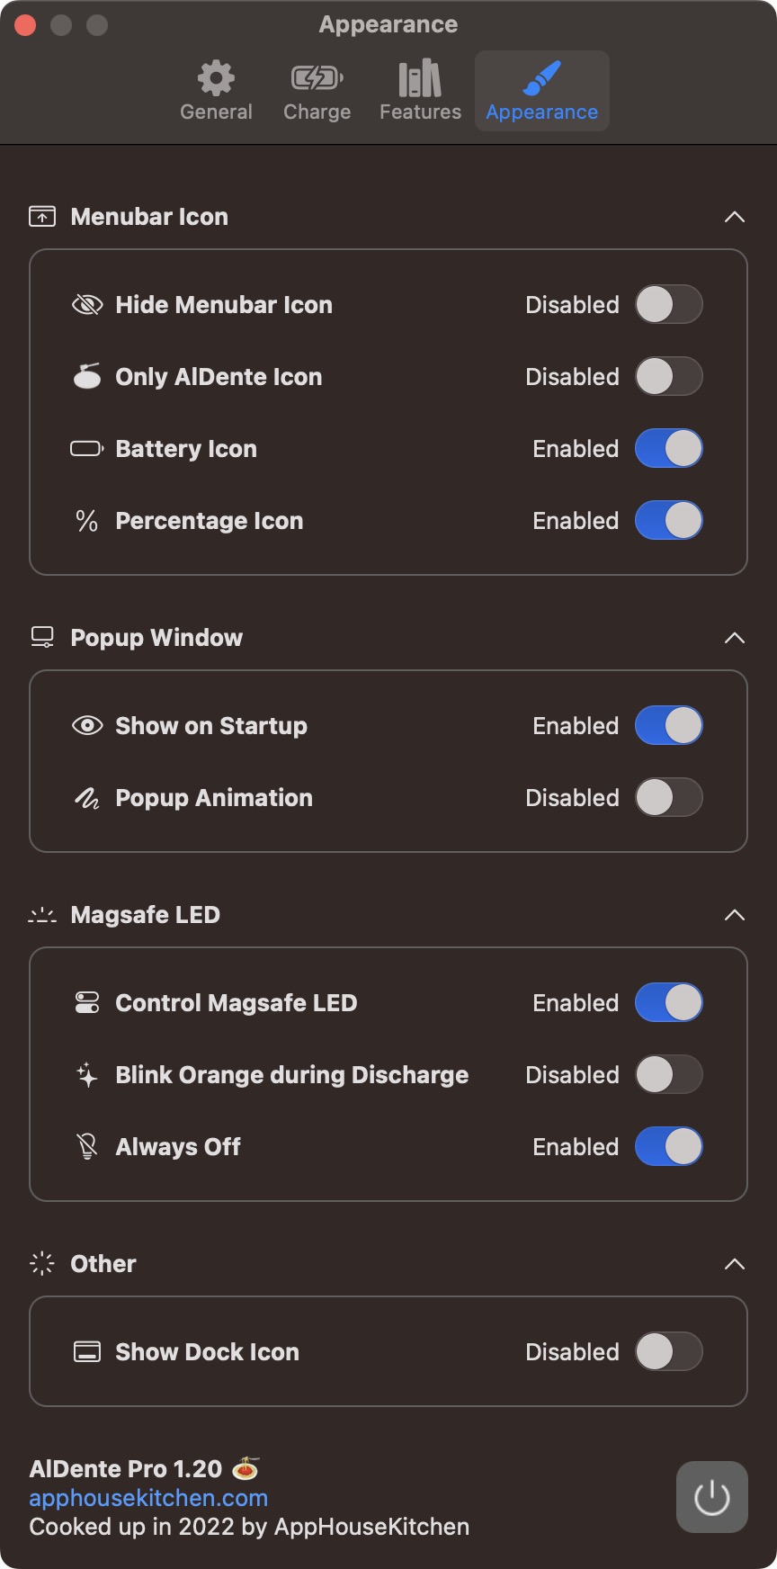Click the crossed-eye Hide Menubar Icon symbol
777x1569 pixels.
point(87,305)
